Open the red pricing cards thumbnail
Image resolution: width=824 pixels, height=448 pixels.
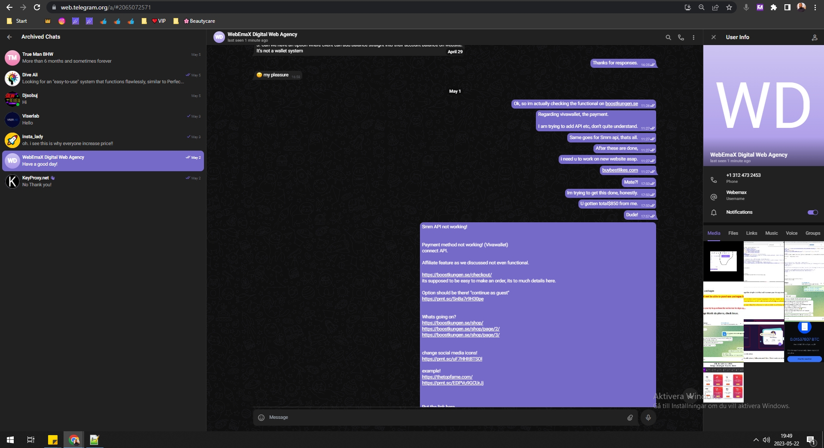click(x=723, y=382)
